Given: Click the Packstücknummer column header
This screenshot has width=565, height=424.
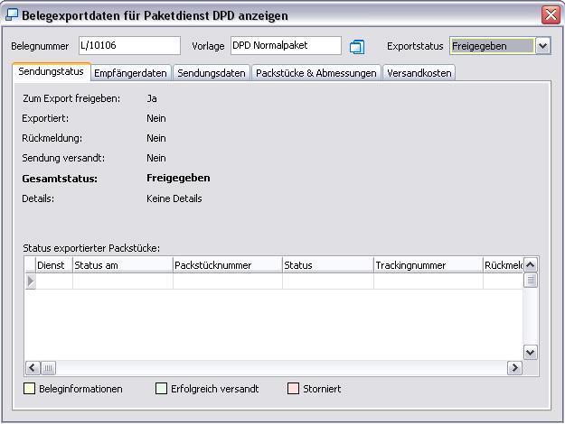Looking at the screenshot, I should pyautogui.click(x=227, y=265).
